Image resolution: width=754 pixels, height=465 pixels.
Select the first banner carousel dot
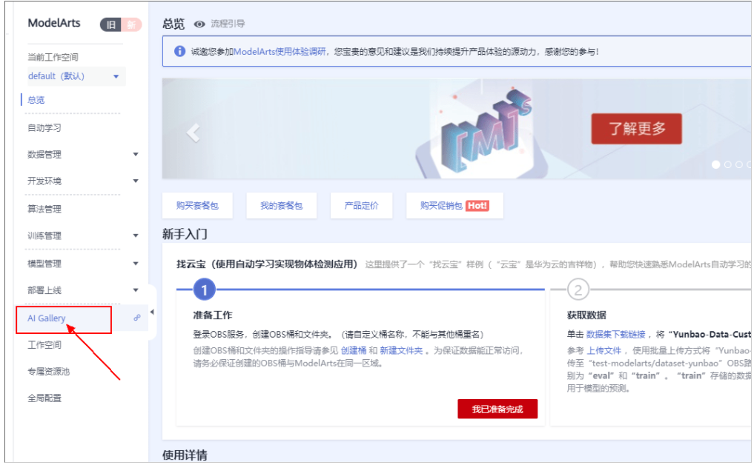tap(715, 165)
